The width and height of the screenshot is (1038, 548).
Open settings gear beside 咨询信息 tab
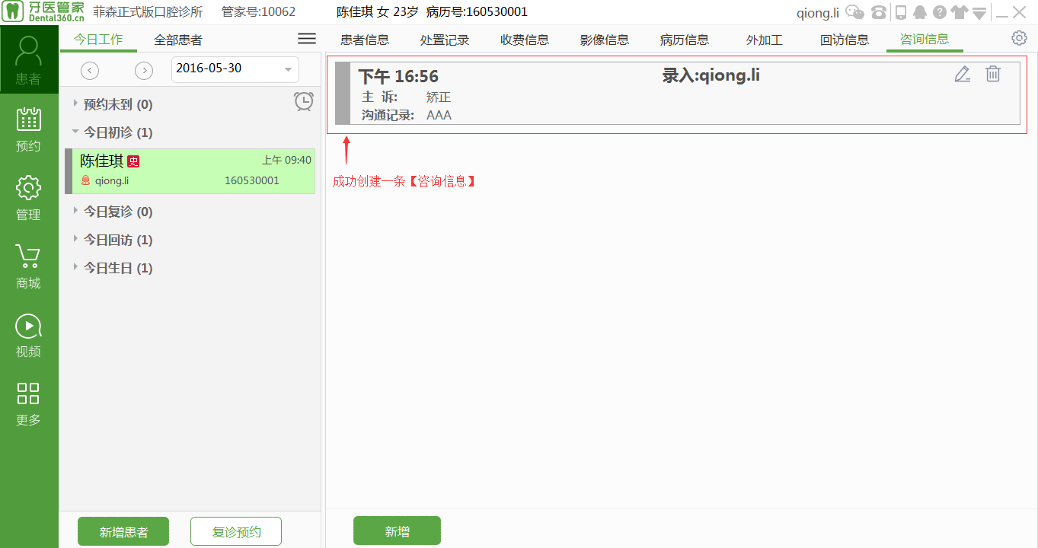click(x=1019, y=38)
